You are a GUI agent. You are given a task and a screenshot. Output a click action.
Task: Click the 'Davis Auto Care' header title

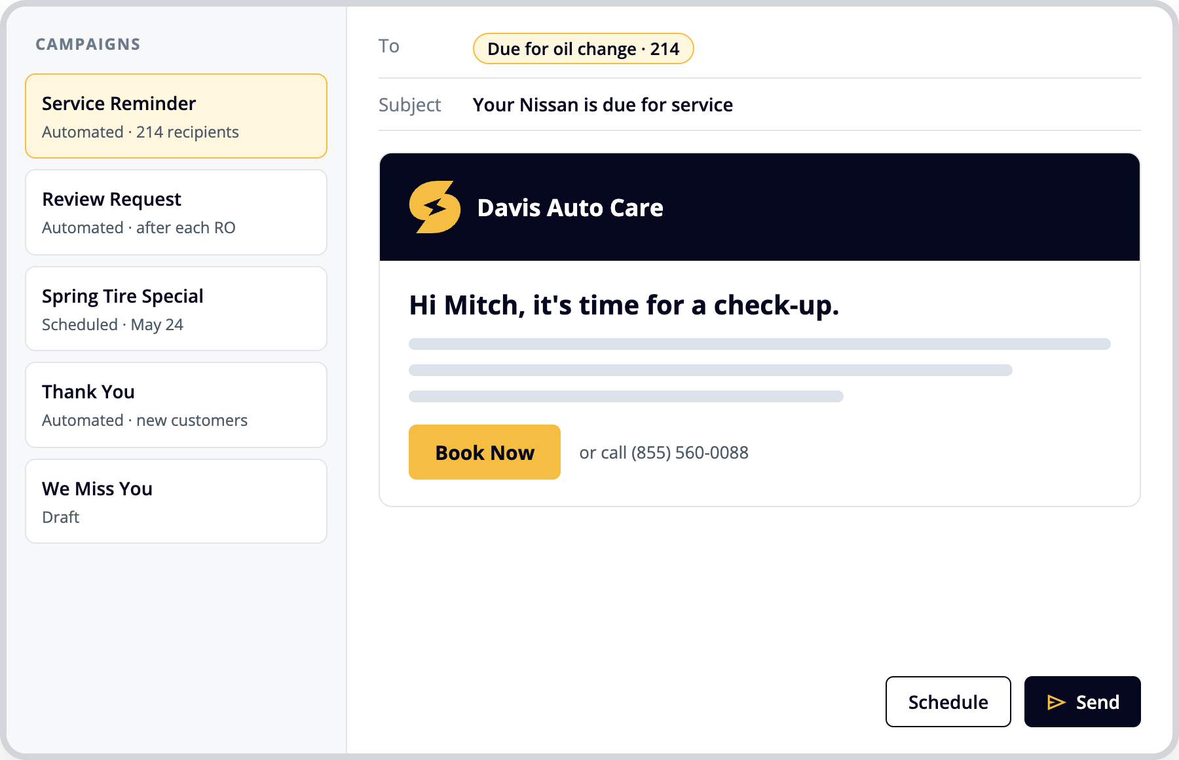tap(570, 208)
